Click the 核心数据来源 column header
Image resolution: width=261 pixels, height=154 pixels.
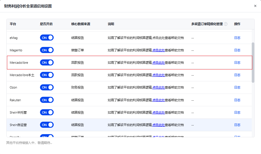81,24
